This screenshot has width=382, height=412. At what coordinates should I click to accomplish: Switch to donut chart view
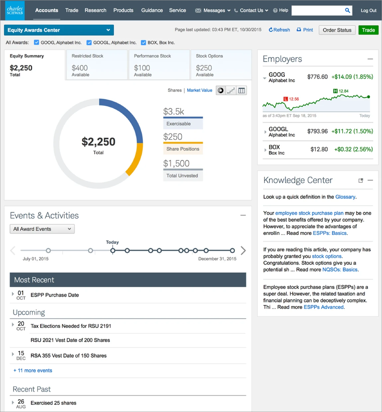pos(221,90)
